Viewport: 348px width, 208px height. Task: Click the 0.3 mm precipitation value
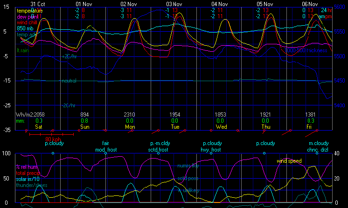click(311, 121)
